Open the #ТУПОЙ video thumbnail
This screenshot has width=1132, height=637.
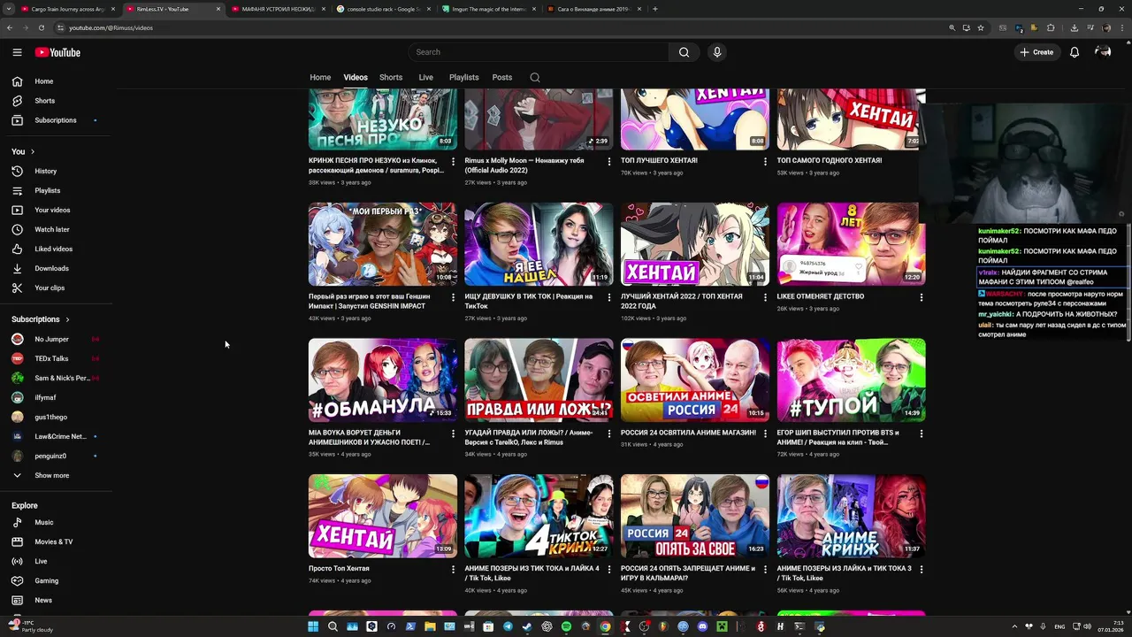click(x=852, y=380)
